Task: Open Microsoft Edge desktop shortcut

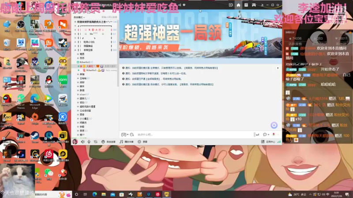Action: tap(35, 101)
